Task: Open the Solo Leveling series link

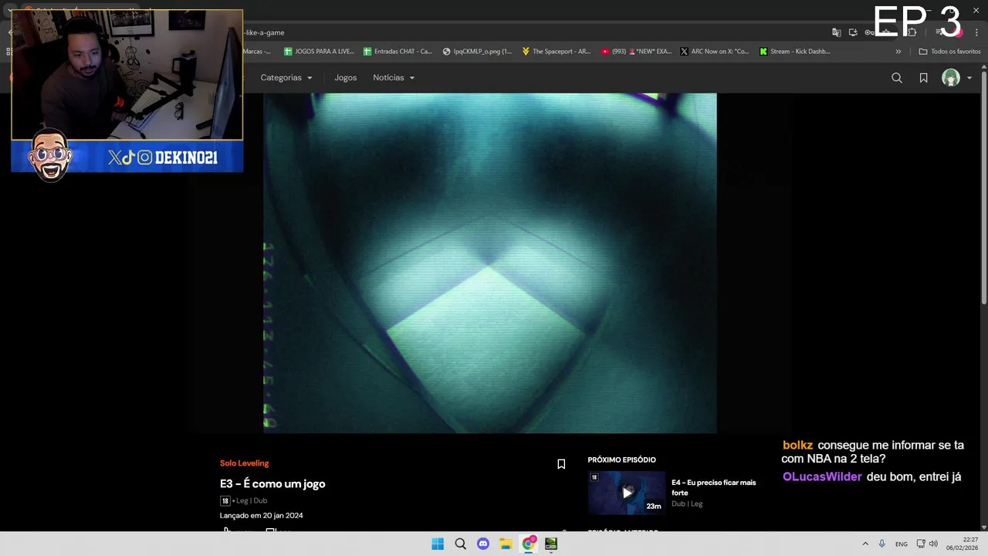Action: (244, 463)
